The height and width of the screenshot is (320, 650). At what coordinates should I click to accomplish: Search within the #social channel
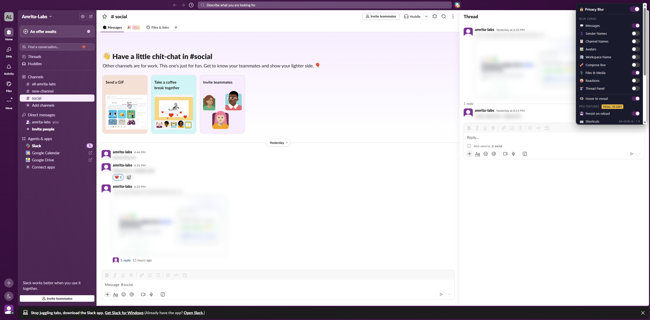pyautogui.click(x=444, y=16)
